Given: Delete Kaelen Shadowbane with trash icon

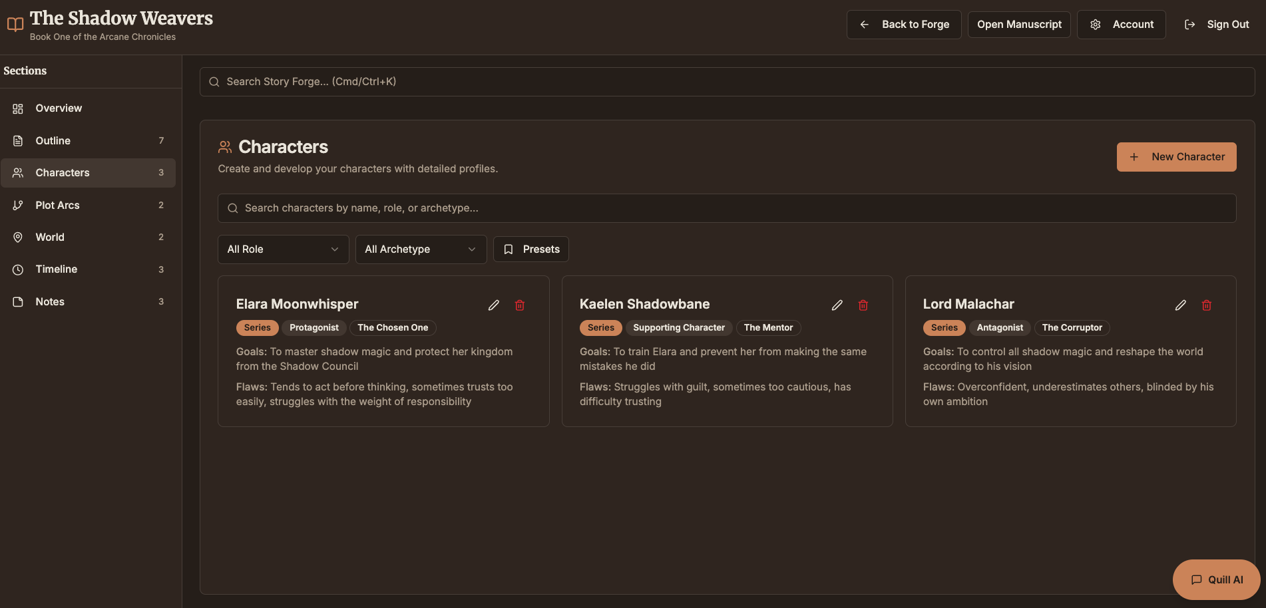Looking at the screenshot, I should [x=863, y=305].
